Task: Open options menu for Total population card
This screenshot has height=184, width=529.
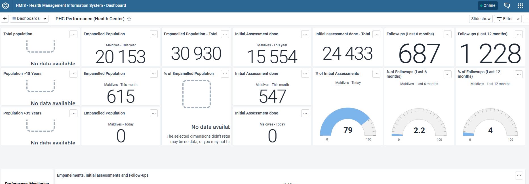Action: pos(73,34)
